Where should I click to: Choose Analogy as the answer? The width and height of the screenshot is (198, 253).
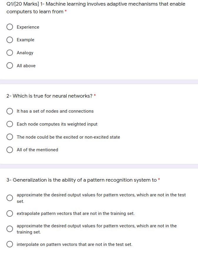click(10, 52)
